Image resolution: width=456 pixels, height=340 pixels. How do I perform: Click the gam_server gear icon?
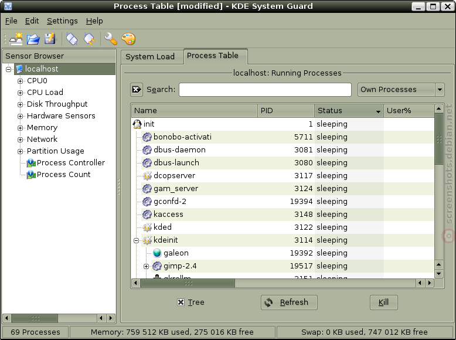(x=147, y=189)
